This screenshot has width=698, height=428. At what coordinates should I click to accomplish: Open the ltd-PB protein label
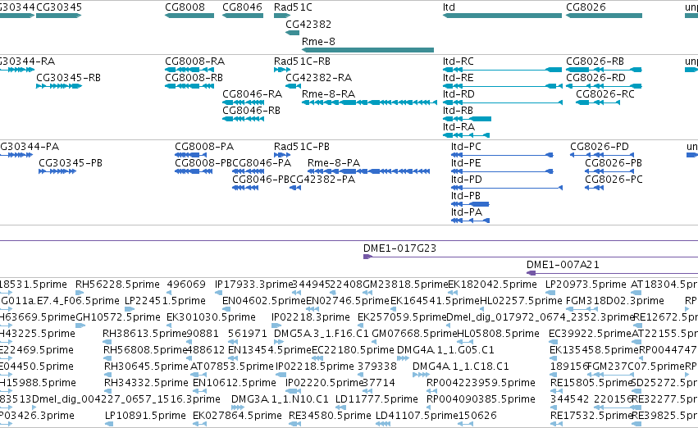click(466, 196)
